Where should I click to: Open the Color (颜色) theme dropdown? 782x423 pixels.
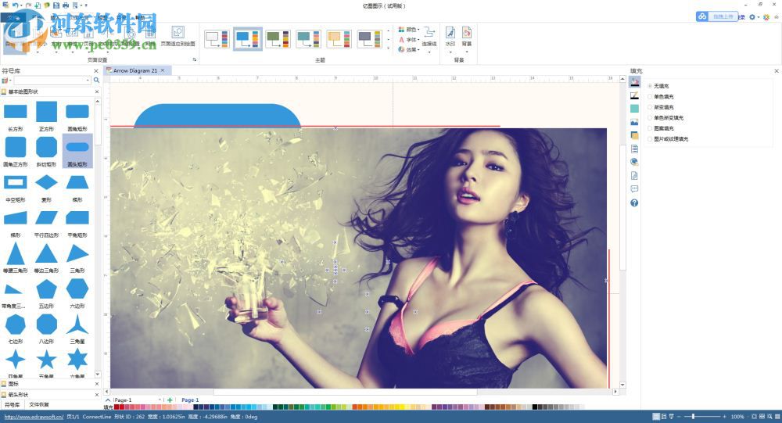pyautogui.click(x=409, y=30)
